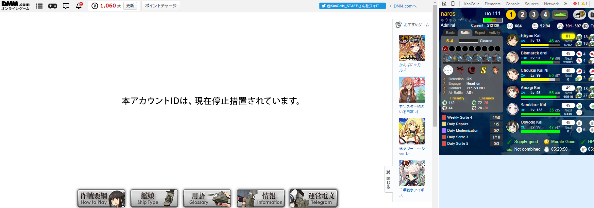Open the notification bell icon
Image resolution: width=594 pixels, height=208 pixels.
click(79, 6)
